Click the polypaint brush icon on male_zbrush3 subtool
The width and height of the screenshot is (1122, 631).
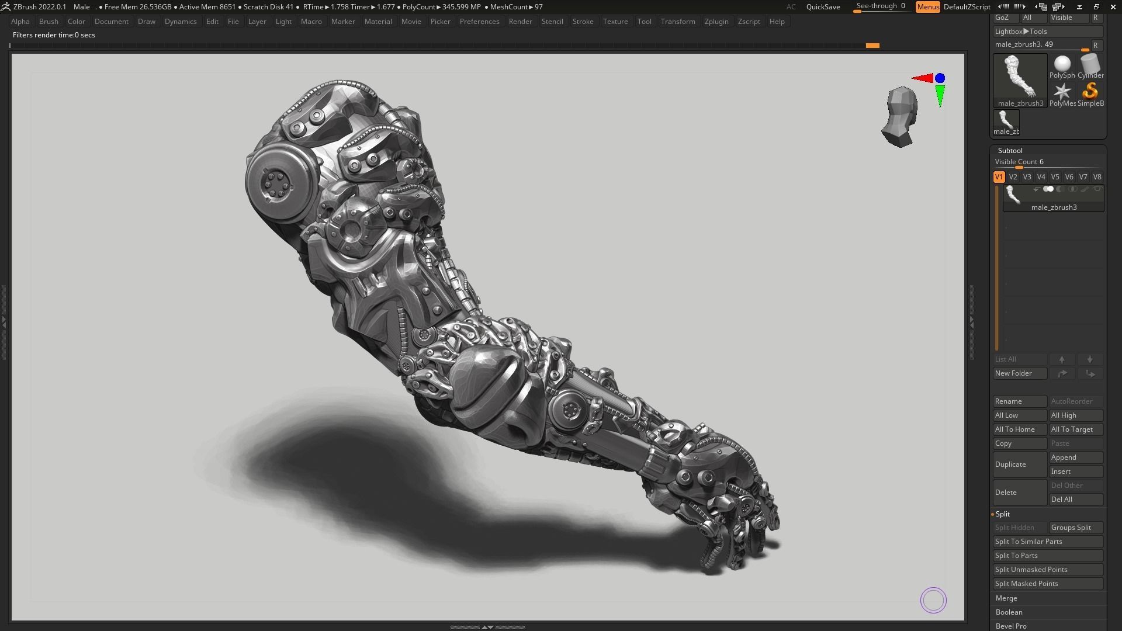1085,189
